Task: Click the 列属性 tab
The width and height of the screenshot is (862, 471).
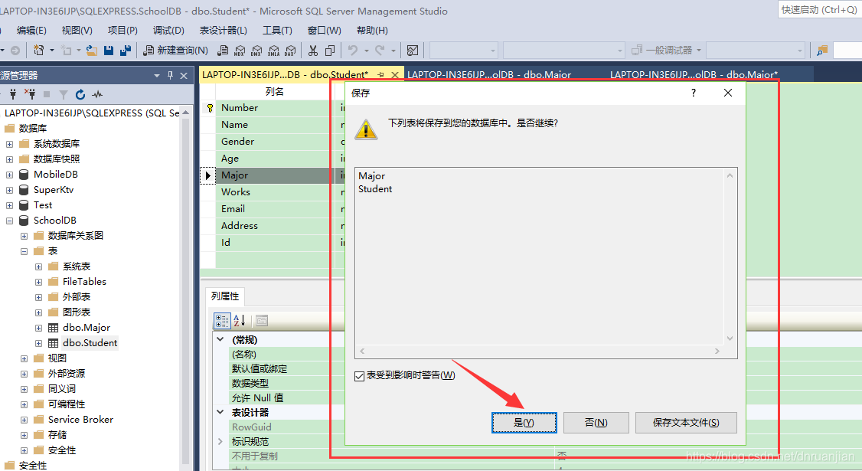Action: 225,296
